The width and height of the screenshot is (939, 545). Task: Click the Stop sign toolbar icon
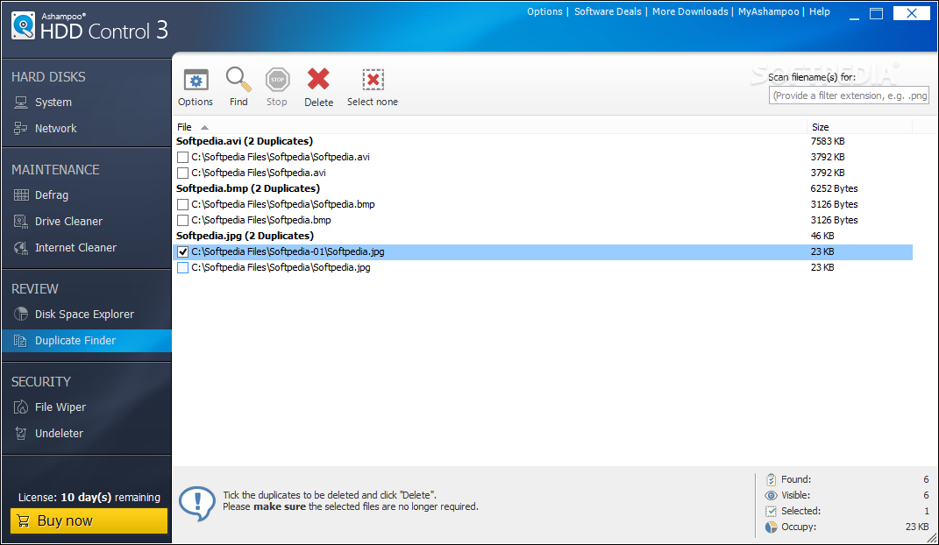tap(277, 80)
